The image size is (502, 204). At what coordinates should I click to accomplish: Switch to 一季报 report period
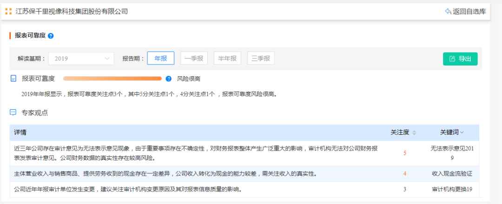(x=194, y=58)
